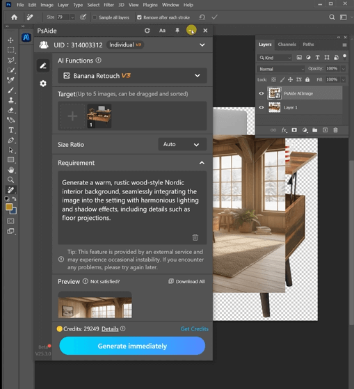Viewport: 354px width, 389px height.
Task: Open the Fill dropdown arrow
Action: pyautogui.click(x=344, y=79)
